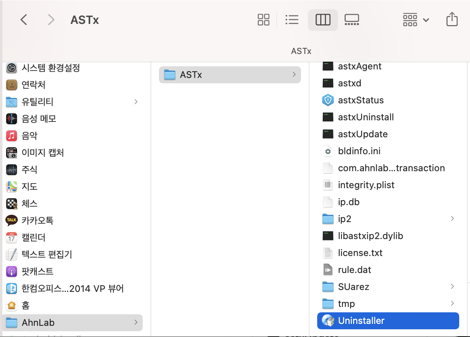Open the 체스 app icon

(x=12, y=204)
